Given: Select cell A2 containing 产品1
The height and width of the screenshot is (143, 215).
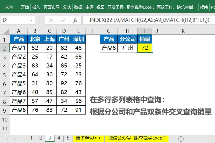Looking at the screenshot, I should click(x=19, y=48).
